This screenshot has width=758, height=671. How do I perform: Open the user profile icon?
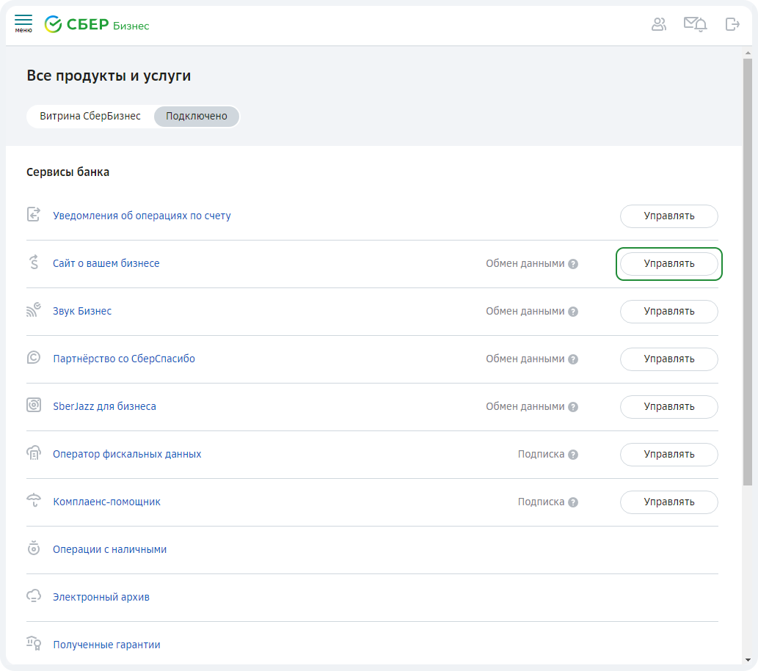point(659,24)
